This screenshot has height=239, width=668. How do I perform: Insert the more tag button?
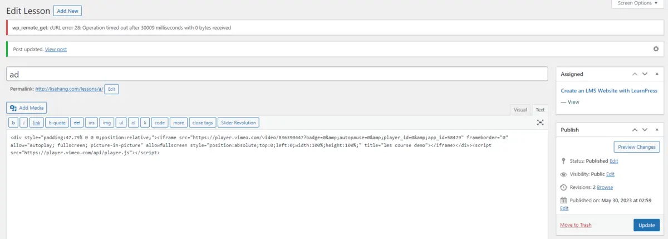pos(178,123)
